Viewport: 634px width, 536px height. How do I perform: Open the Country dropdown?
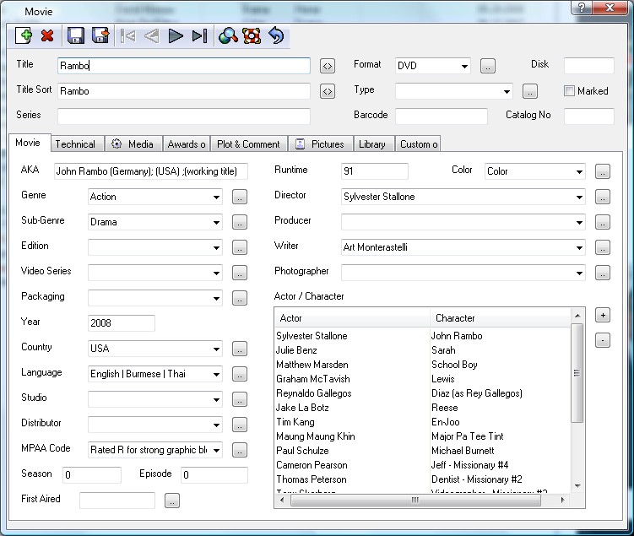pyautogui.click(x=217, y=349)
